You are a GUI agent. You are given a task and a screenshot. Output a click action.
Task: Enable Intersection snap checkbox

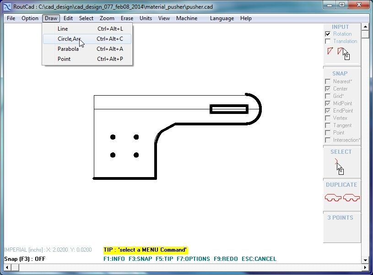328,140
